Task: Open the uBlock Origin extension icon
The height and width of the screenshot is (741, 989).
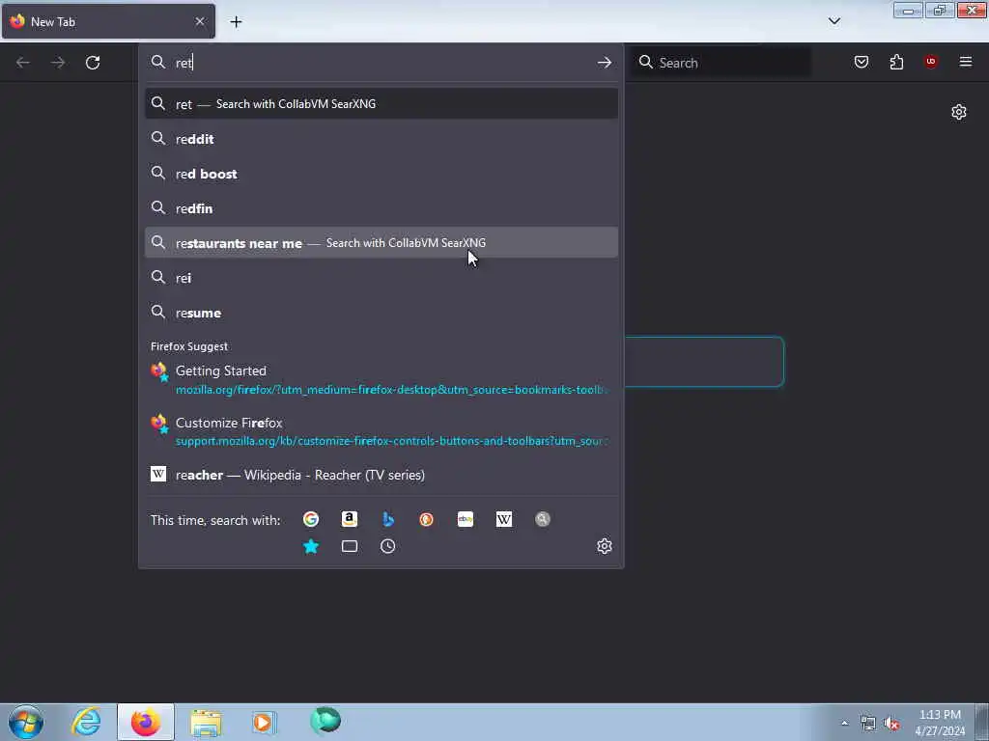Action: pos(931,62)
